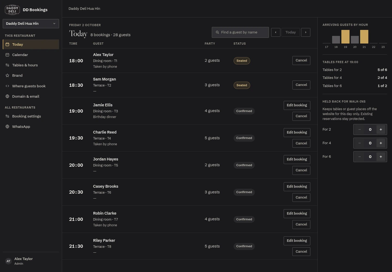Click the Domain & email globe icon

point(7,96)
